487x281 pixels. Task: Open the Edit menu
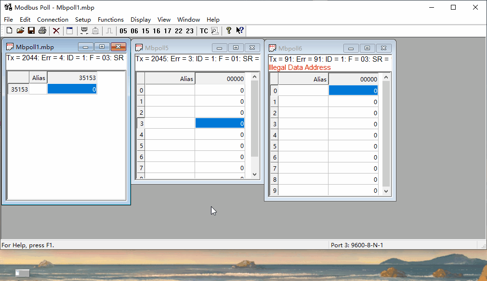[25, 20]
